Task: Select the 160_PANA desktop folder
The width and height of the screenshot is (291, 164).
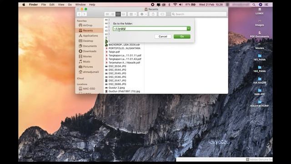Action: 260,69
